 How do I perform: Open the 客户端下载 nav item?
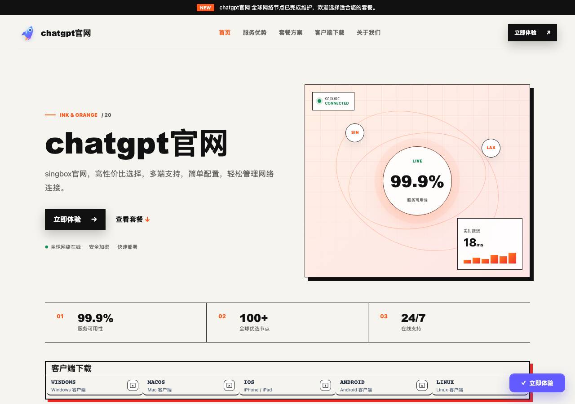330,32
